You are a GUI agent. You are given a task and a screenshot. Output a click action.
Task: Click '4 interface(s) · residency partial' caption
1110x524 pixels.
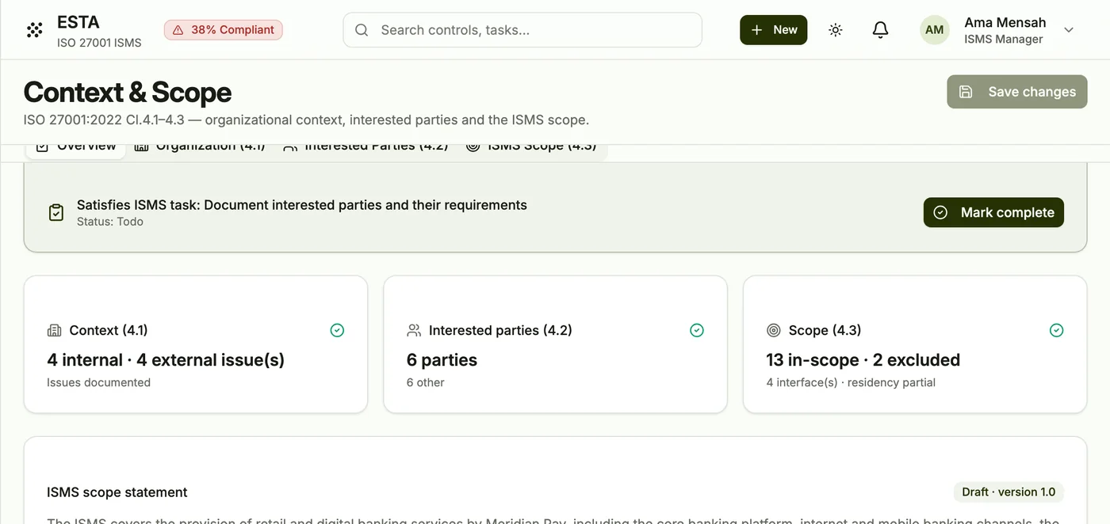(851, 382)
